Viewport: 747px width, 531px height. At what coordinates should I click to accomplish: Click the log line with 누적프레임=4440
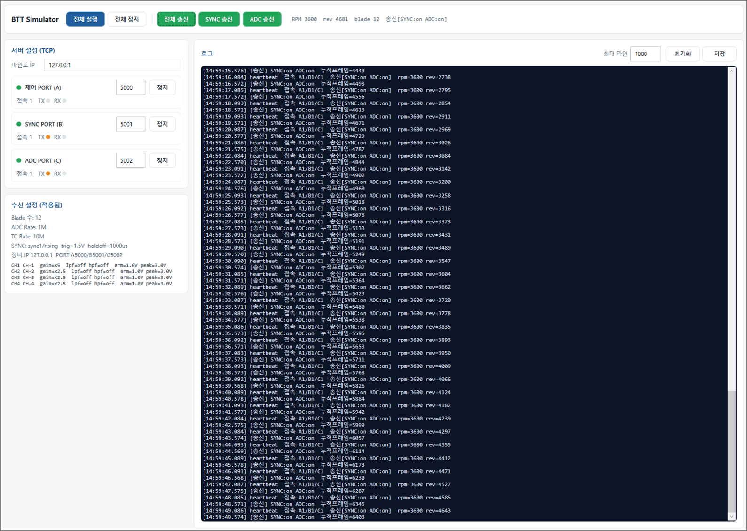click(x=284, y=71)
